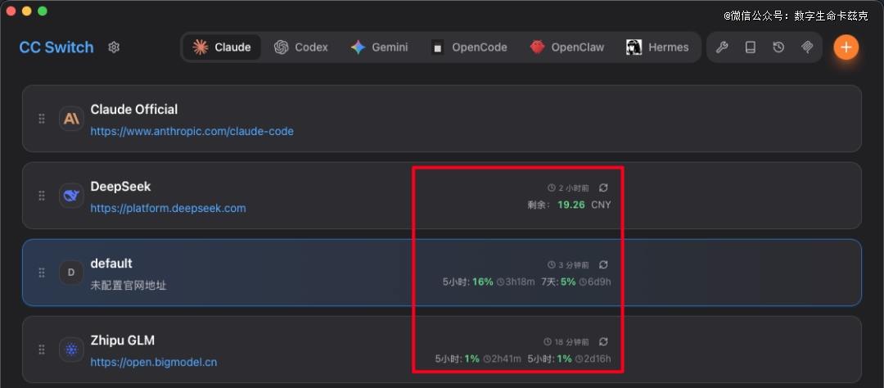Open the open.bigmodel.cn link
Image resolution: width=884 pixels, height=388 pixels.
coord(153,362)
